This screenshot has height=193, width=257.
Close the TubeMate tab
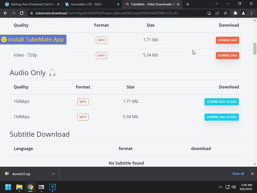[x=178, y=4]
